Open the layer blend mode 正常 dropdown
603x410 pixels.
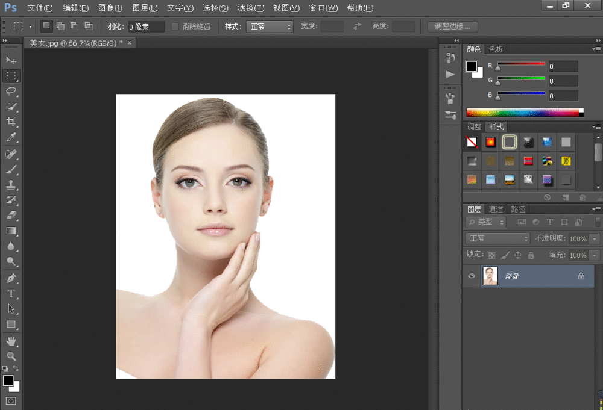click(x=497, y=238)
